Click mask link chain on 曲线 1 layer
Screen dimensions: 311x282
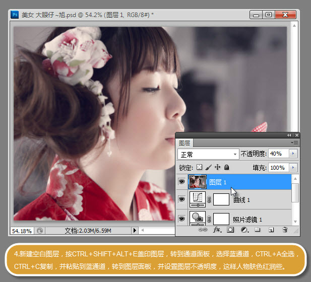pyautogui.click(x=209, y=199)
